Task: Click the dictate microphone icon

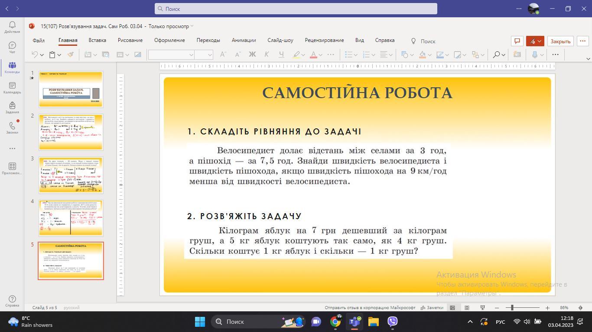Action: point(535,54)
